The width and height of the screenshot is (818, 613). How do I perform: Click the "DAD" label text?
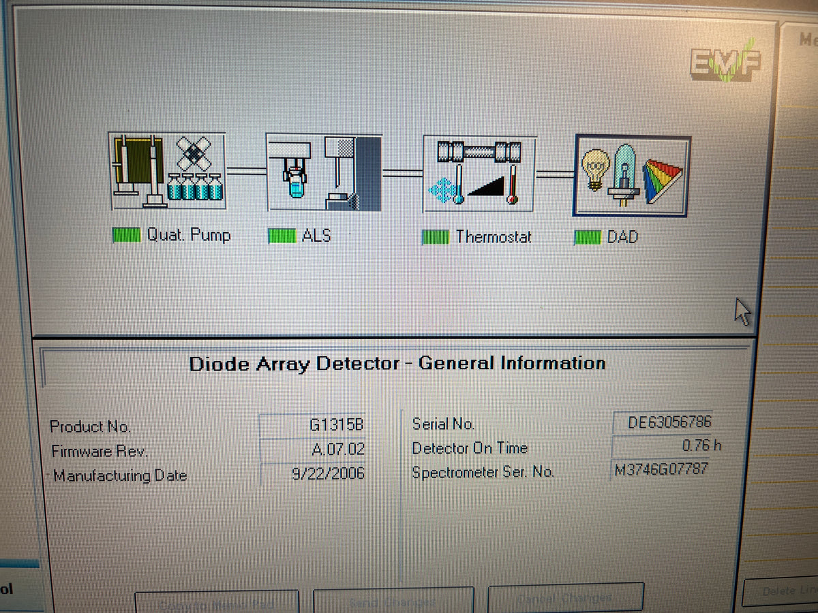(622, 238)
